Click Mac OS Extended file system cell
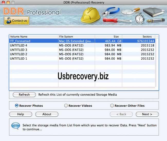 (x=77, y=41)
